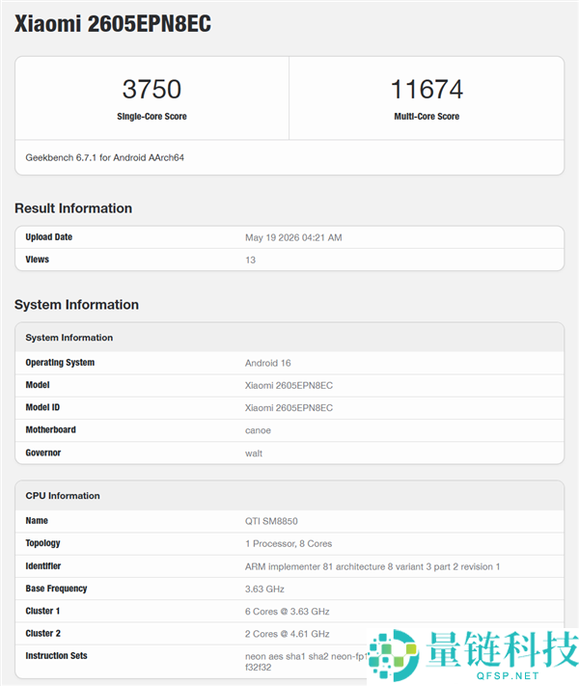Screen dimensions: 579x686
Task: Click the Operating System label
Action: click(x=60, y=363)
